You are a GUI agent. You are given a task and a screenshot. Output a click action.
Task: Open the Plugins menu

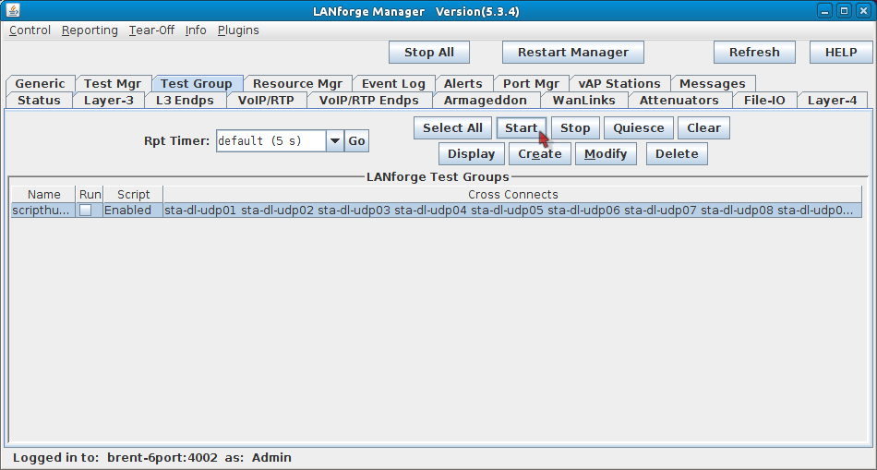coord(238,30)
